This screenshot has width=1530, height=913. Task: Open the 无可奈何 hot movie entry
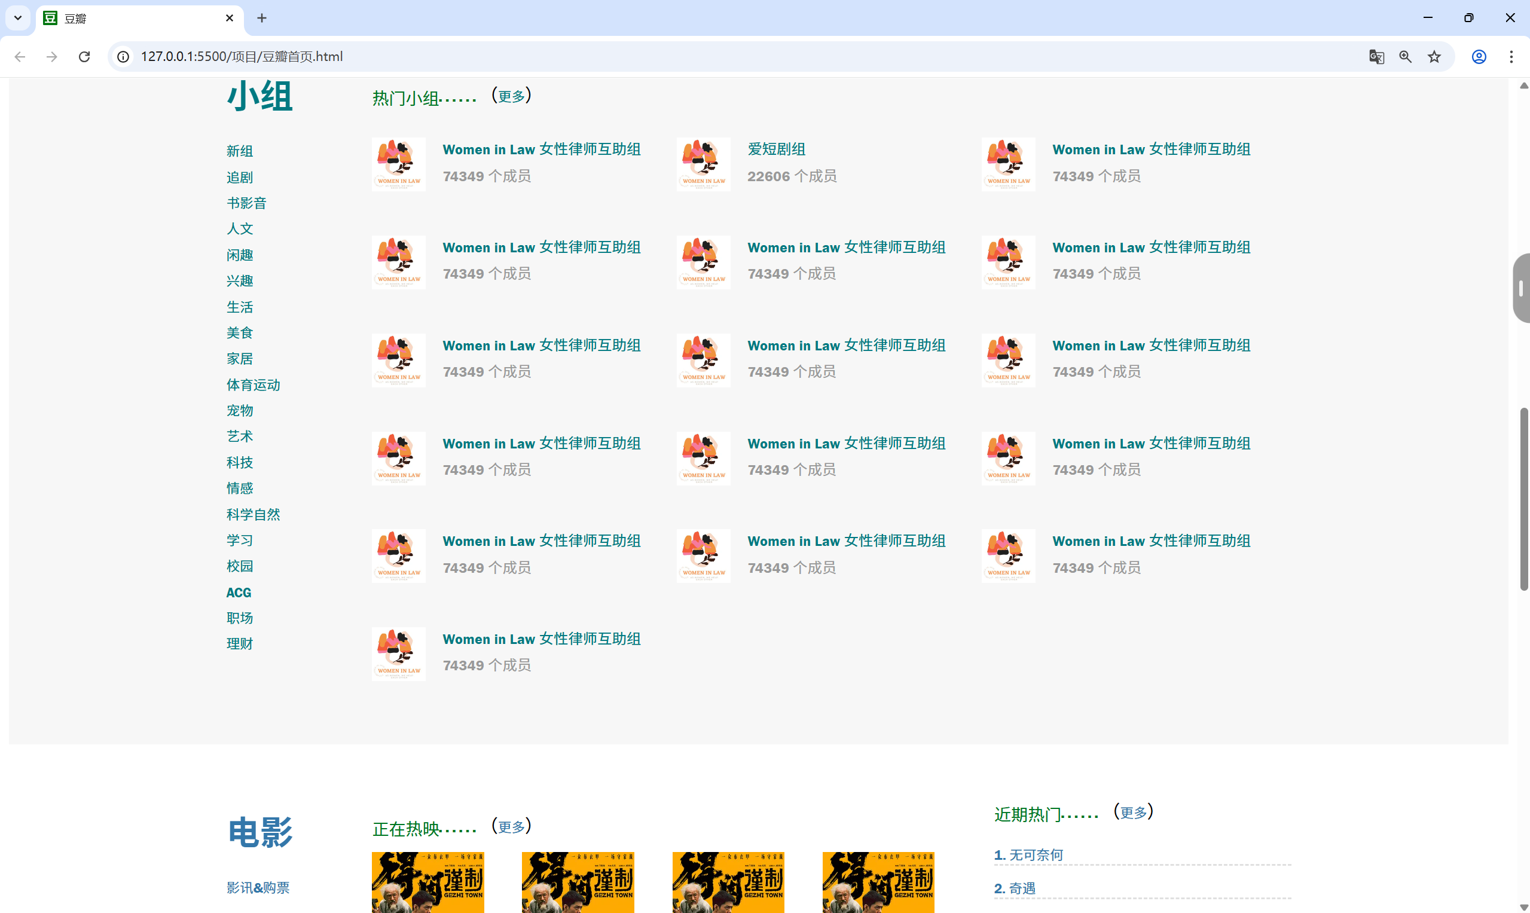pyautogui.click(x=1036, y=854)
